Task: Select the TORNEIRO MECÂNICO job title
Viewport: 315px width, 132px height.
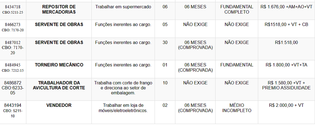Action: (x=59, y=65)
